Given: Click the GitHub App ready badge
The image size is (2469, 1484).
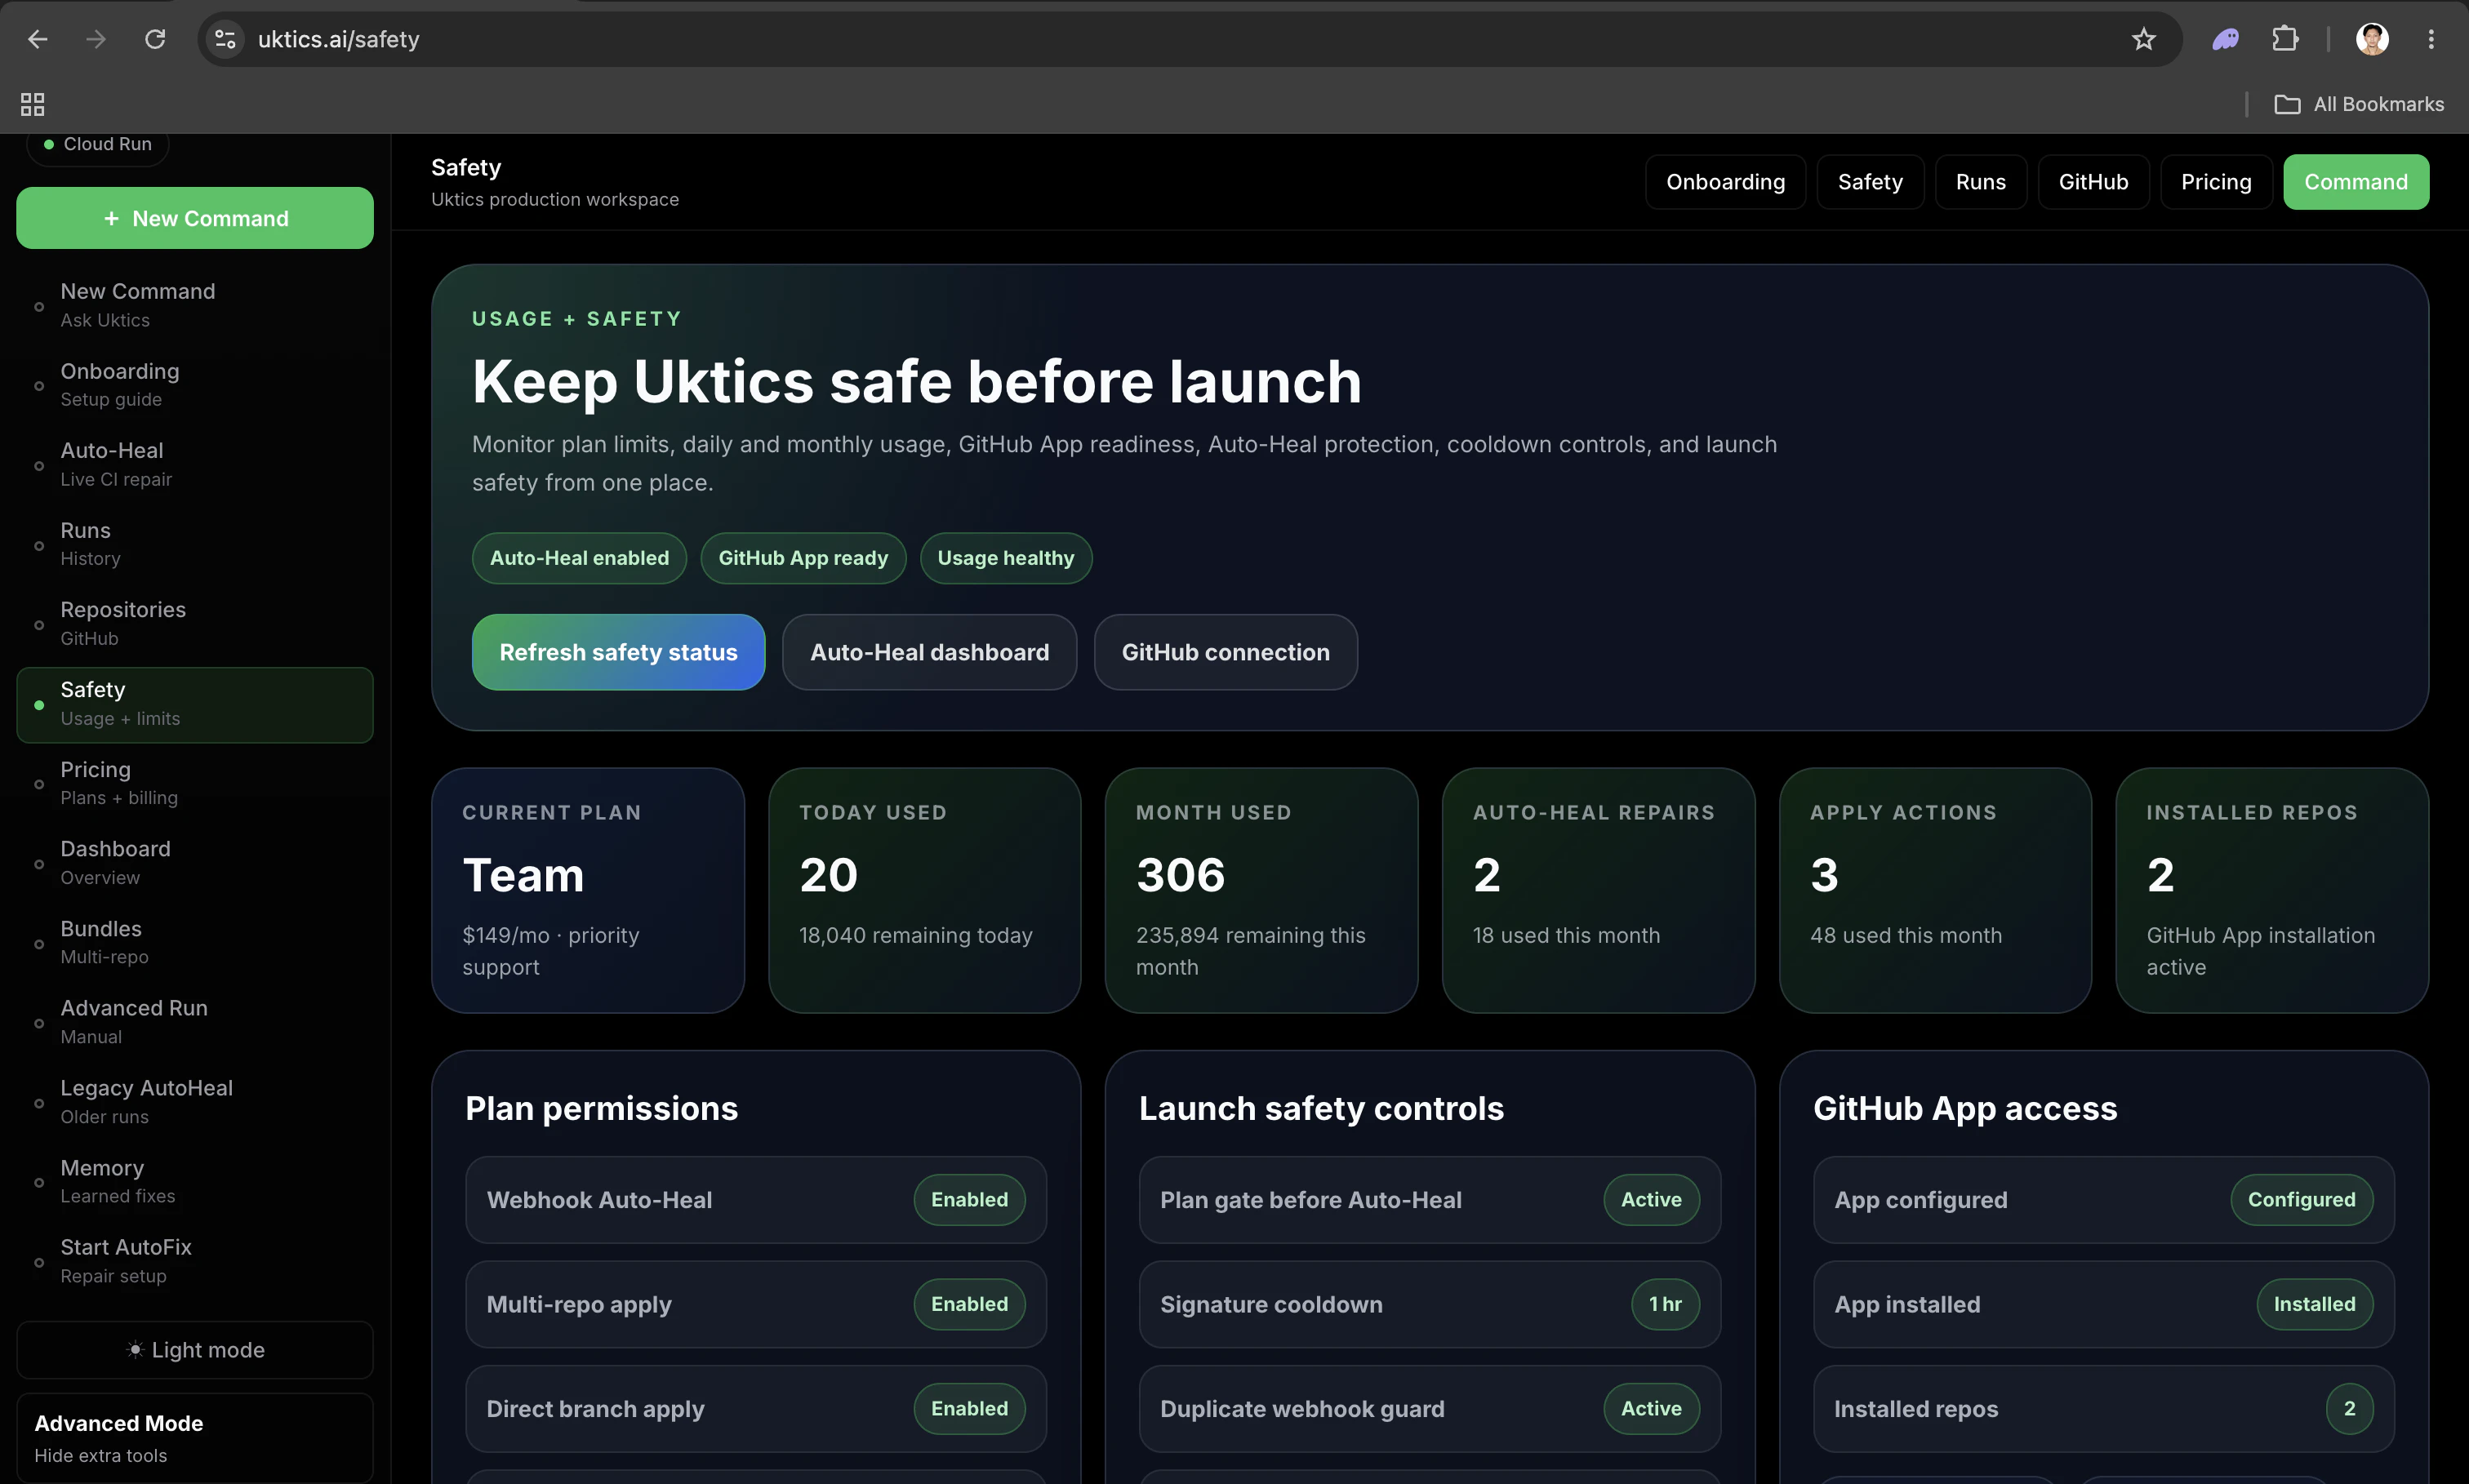Looking at the screenshot, I should point(803,558).
